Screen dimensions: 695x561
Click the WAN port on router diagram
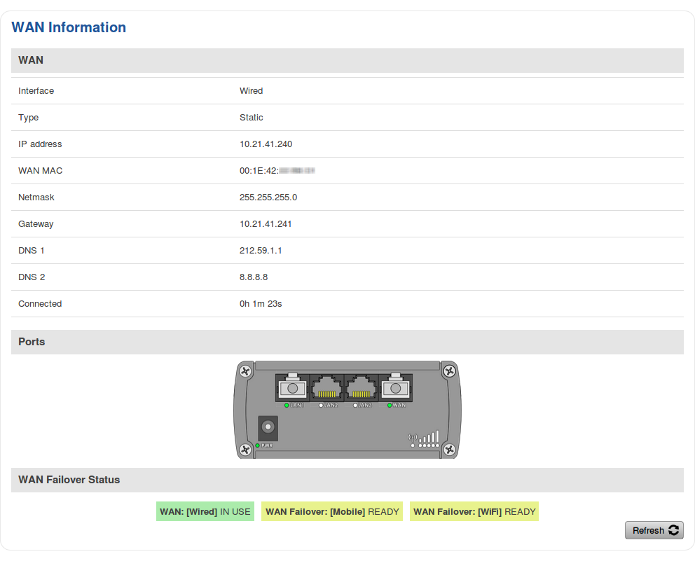395,387
